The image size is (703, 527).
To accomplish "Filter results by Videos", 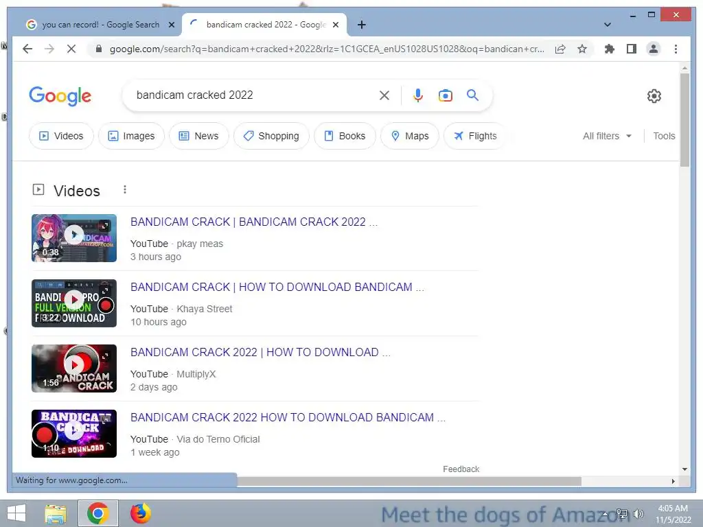I will click(61, 136).
